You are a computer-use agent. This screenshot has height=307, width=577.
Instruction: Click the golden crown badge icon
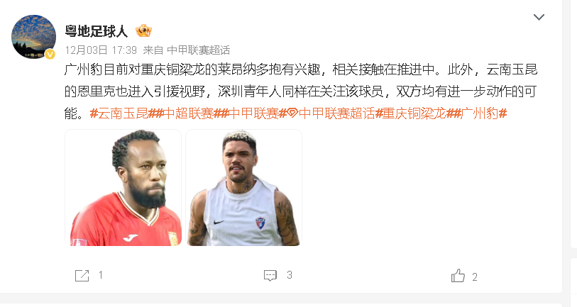[143, 30]
